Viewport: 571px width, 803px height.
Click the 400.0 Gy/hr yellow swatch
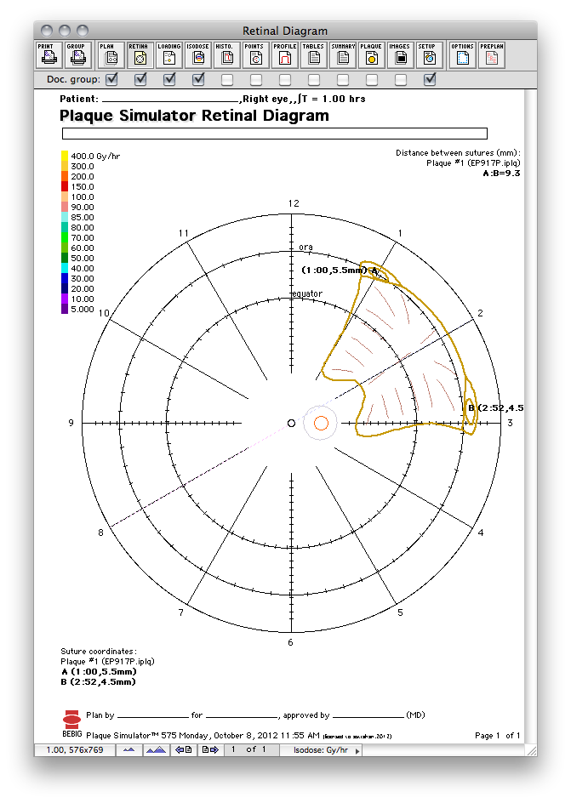(x=65, y=156)
